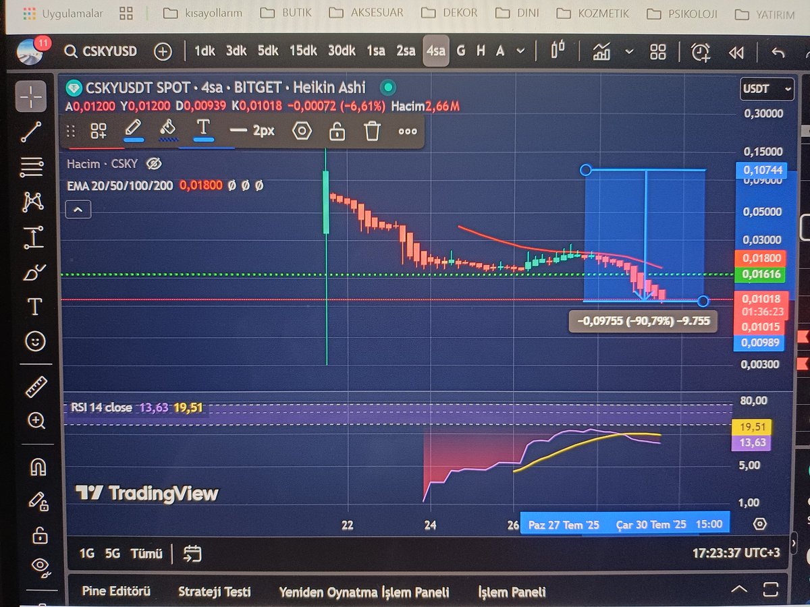Delete the selected drawing trash icon
810x607 pixels.
click(x=372, y=131)
